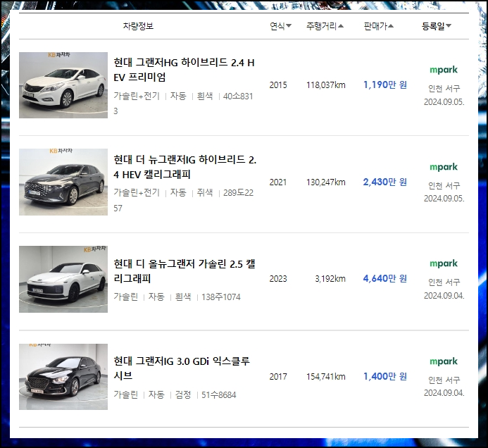The height and width of the screenshot is (448, 488).
Task: Open the black 그랜저IG 3.0 GDi thumbnail
Action: [63, 377]
